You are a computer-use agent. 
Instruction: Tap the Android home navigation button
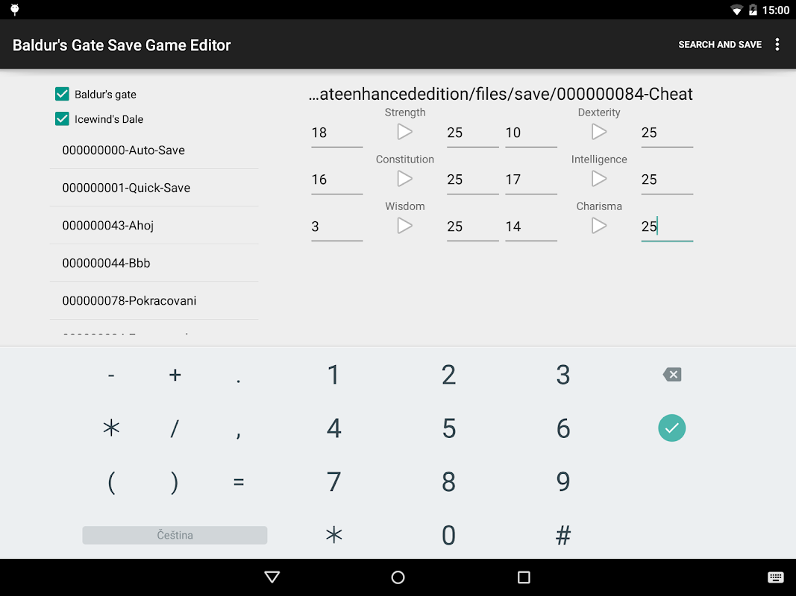[398, 577]
